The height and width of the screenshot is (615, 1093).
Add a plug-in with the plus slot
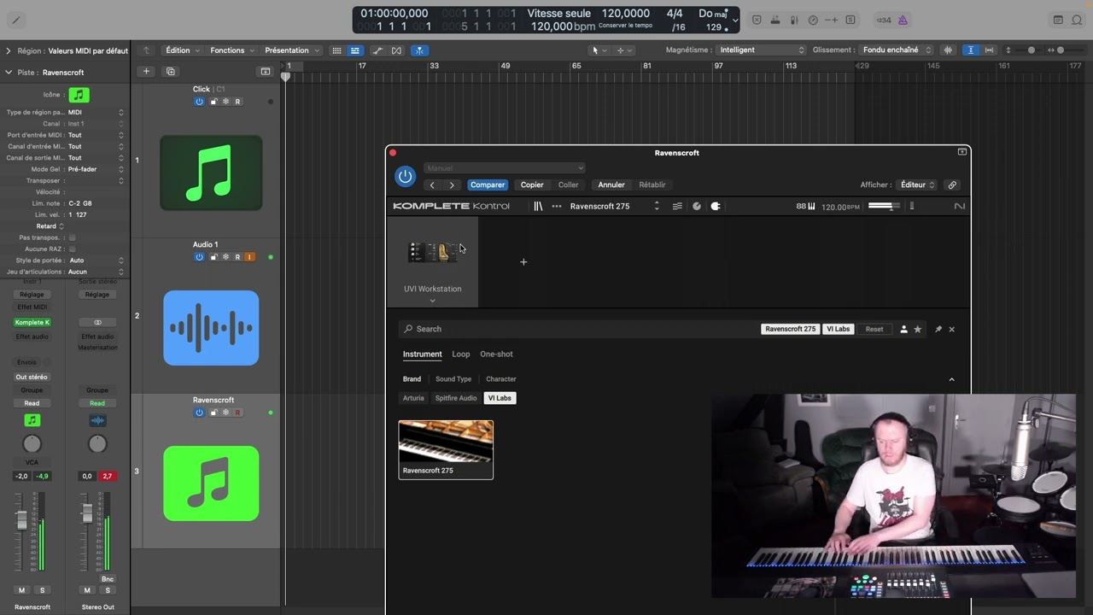(523, 262)
